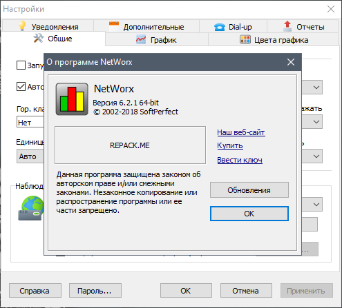Click the color grid icon on Цвета графика tab
Viewport: 342px width, 308px height.
coord(245,39)
